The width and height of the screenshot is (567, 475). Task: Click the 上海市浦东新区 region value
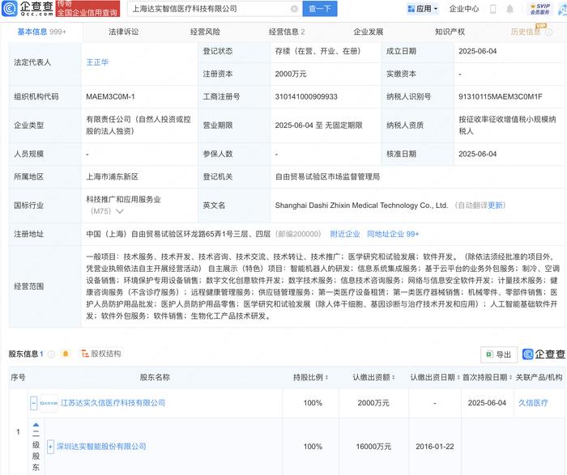pyautogui.click(x=112, y=176)
